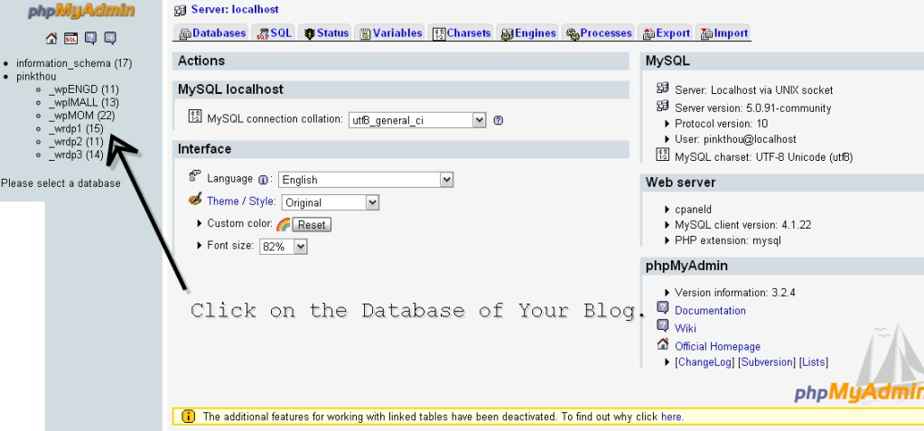Click the phpMyAdmin logo in sidebar
Viewport: 924px width, 431px height.
[x=81, y=11]
